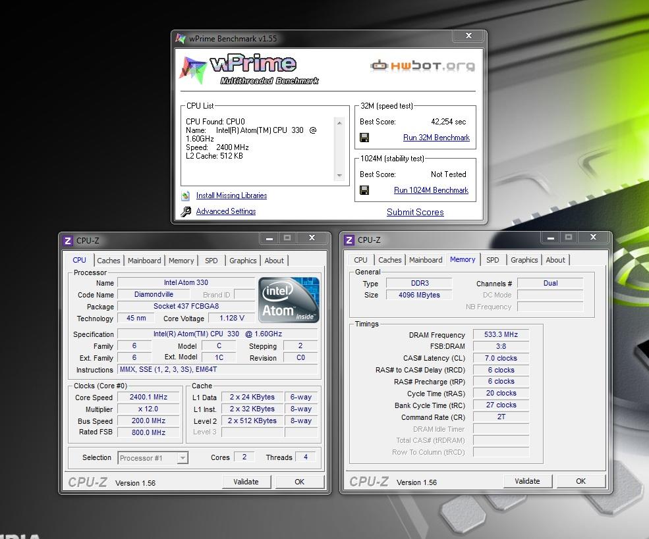Switch to Mainboard tab in left CPU-Z
Screen dimensions: 649x539
point(144,261)
